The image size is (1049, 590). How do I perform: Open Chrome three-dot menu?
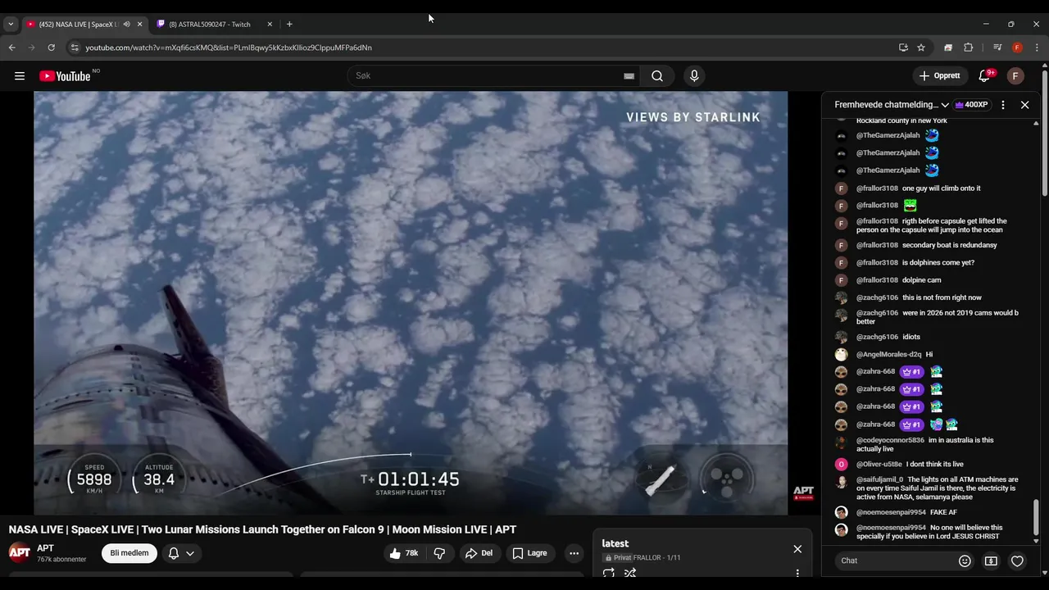pos(1037,48)
